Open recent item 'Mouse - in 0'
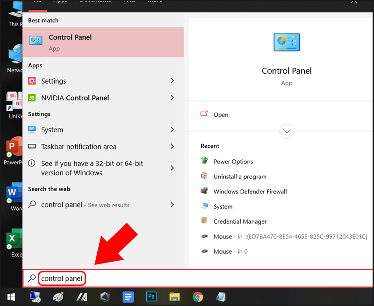 pyautogui.click(x=230, y=251)
